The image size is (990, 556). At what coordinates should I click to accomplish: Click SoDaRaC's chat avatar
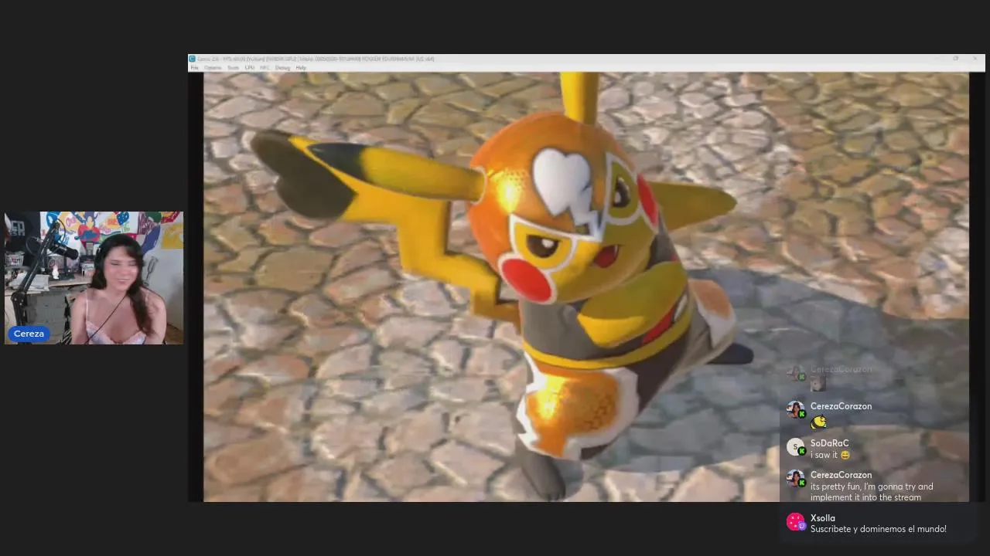click(795, 447)
